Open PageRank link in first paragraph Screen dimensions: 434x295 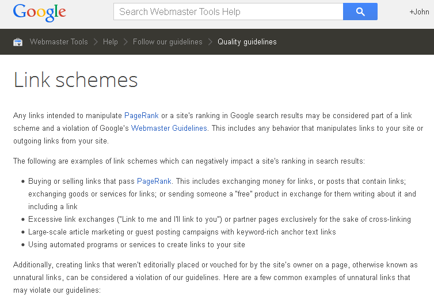pos(142,115)
